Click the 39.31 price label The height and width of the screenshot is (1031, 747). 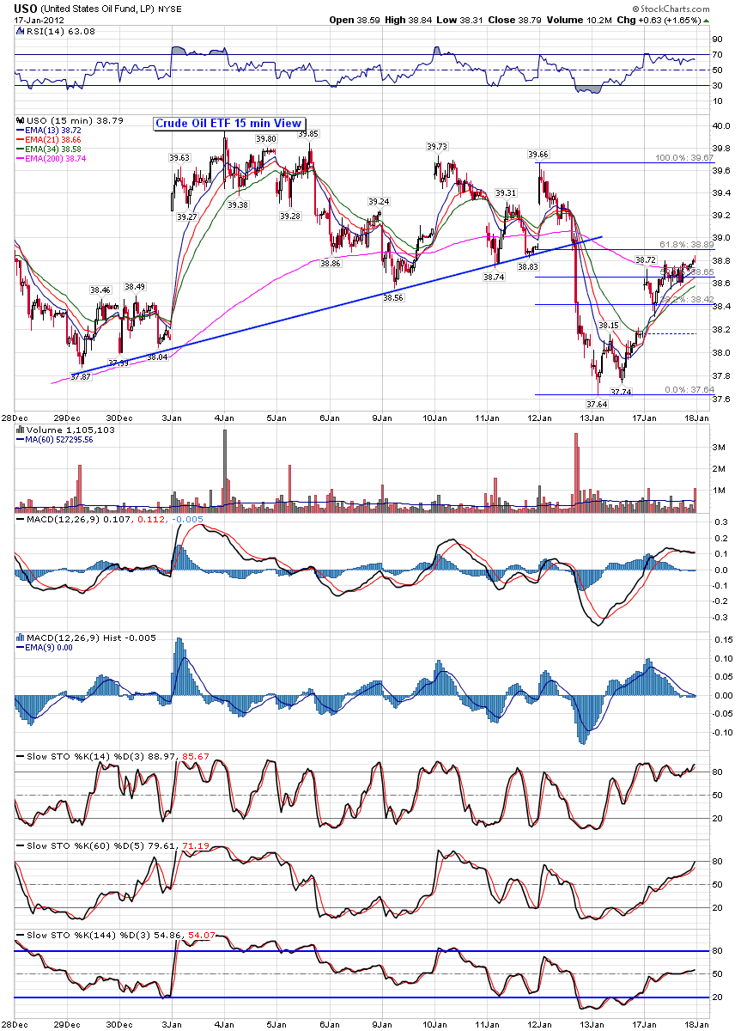click(507, 193)
